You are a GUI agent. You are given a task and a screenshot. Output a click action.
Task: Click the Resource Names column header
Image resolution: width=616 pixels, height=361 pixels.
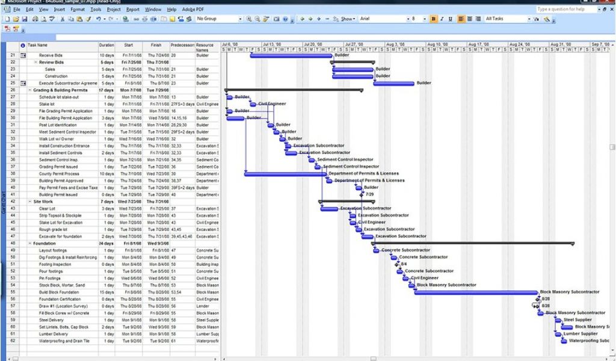[x=207, y=47]
